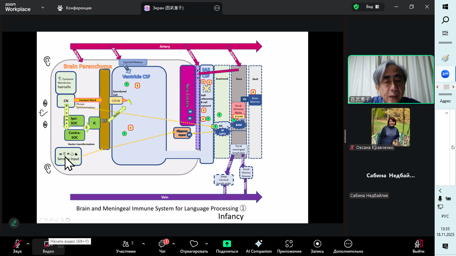Screen dimensions: 456x256
Task: Open the Дополнительно more options menu
Action: click(x=348, y=244)
